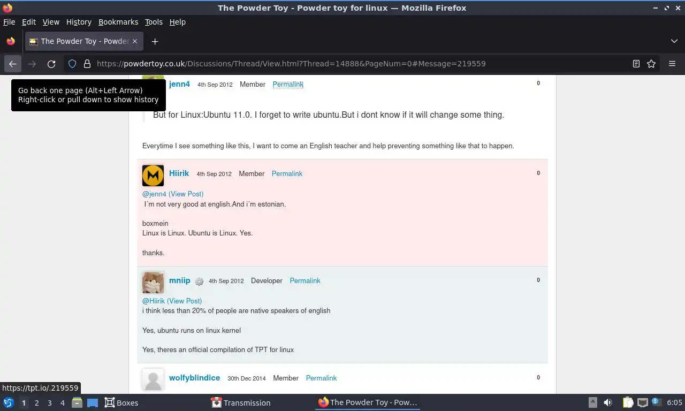Image resolution: width=685 pixels, height=411 pixels.
Task: Open wolfyblindice's user profile link
Action: [x=194, y=378]
